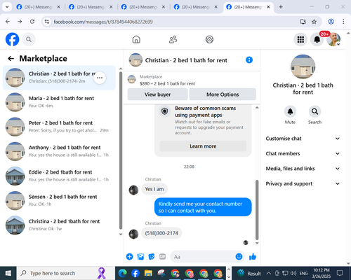The image size is (351, 280).
Task: Open Christina's 2 bed 1bath chat
Action: (x=59, y=225)
